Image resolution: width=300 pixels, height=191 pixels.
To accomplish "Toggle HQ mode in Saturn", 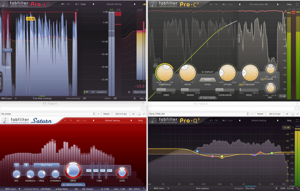I will pyautogui.click(x=76, y=189).
